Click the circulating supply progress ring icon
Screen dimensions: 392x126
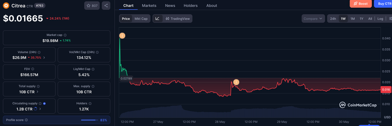coord(35,109)
